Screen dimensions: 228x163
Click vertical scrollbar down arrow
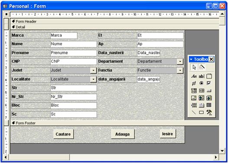pyautogui.click(x=222, y=151)
